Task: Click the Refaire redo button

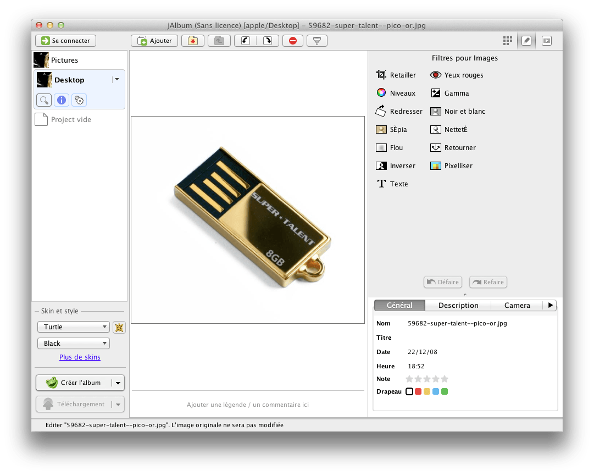Action: [488, 282]
